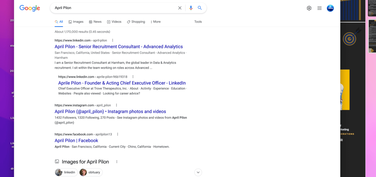Image resolution: width=376 pixels, height=177 pixels.
Task: Click the linkedin.com › aprile-pilon-96b19318 URL
Action: coord(93,77)
